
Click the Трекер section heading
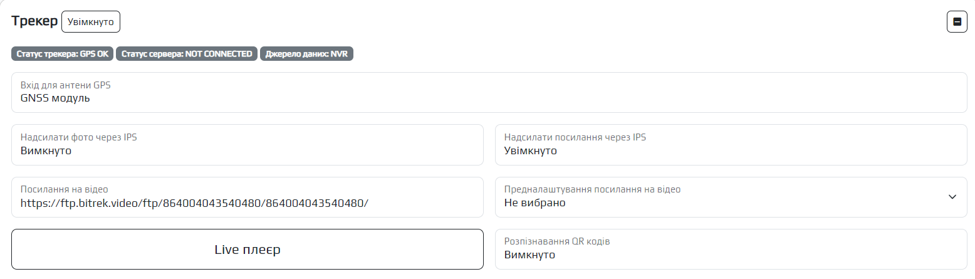click(34, 21)
